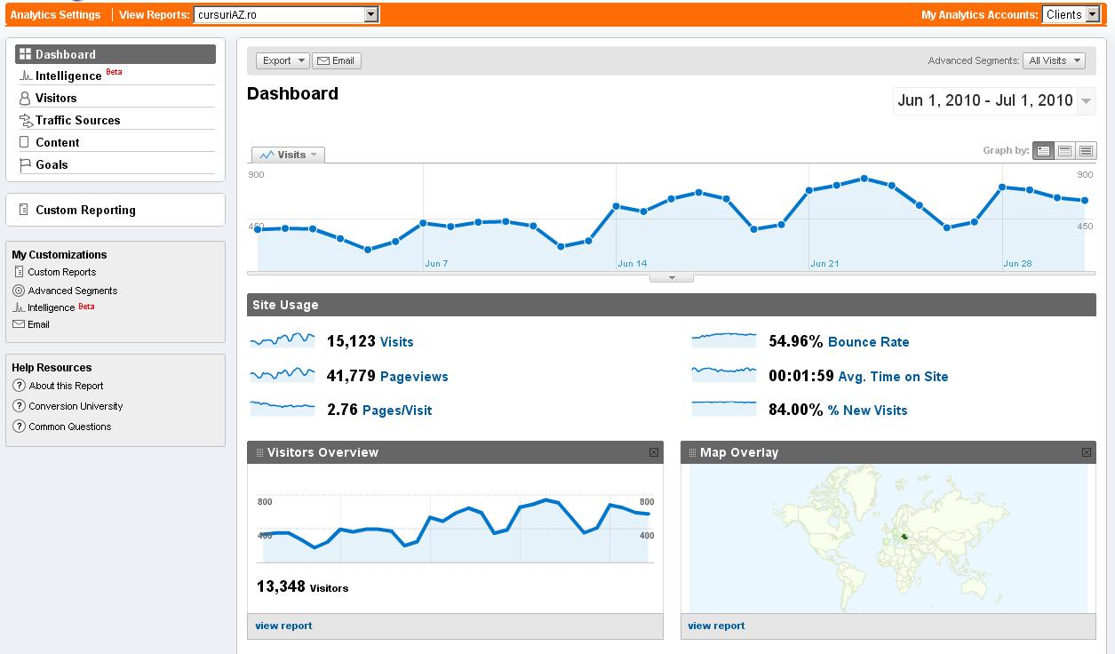The width and height of the screenshot is (1115, 654).
Task: Open the View Reports site dropdown
Action: click(x=371, y=15)
